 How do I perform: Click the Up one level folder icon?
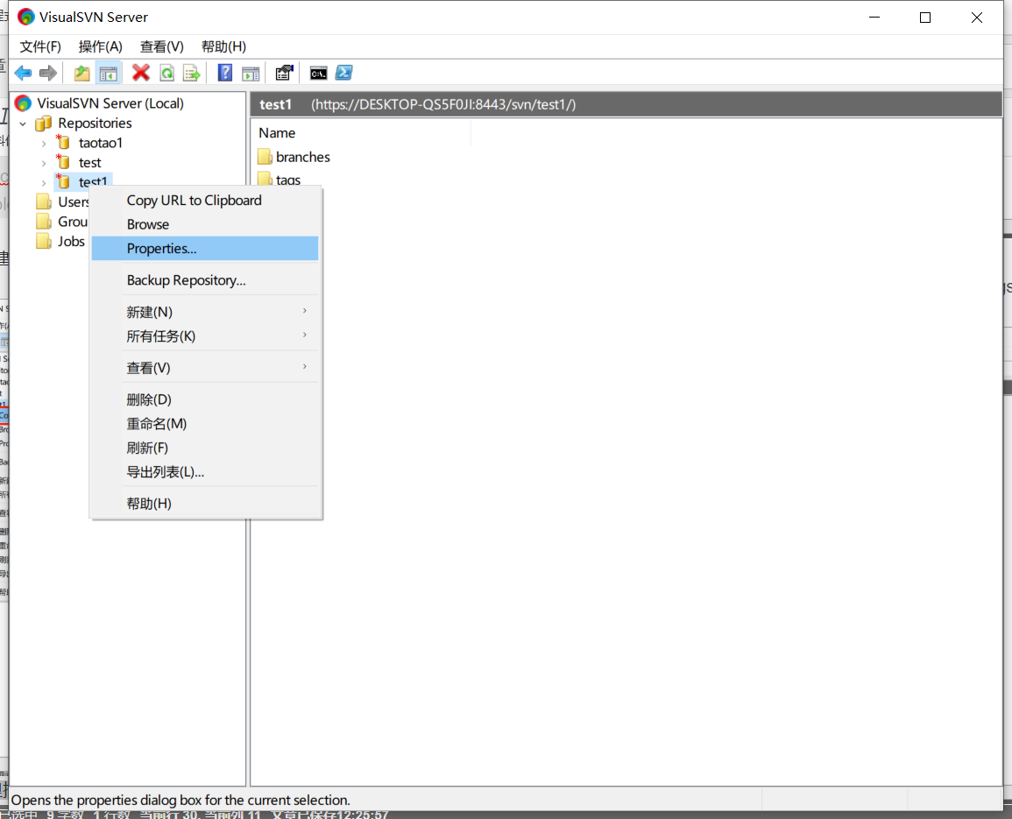click(82, 73)
